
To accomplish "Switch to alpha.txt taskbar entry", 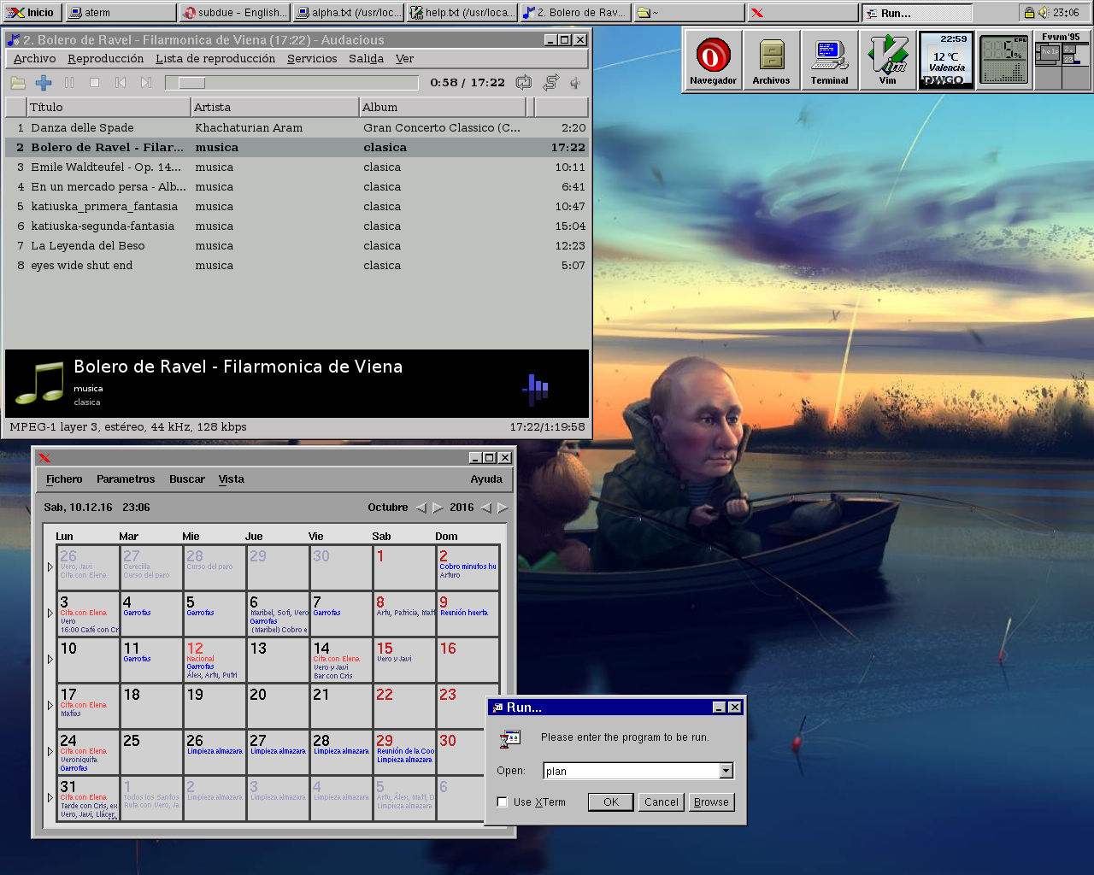I will pyautogui.click(x=349, y=13).
